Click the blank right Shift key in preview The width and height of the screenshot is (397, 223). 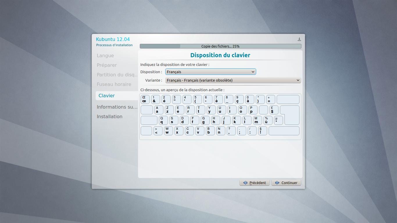pyautogui.click(x=284, y=131)
